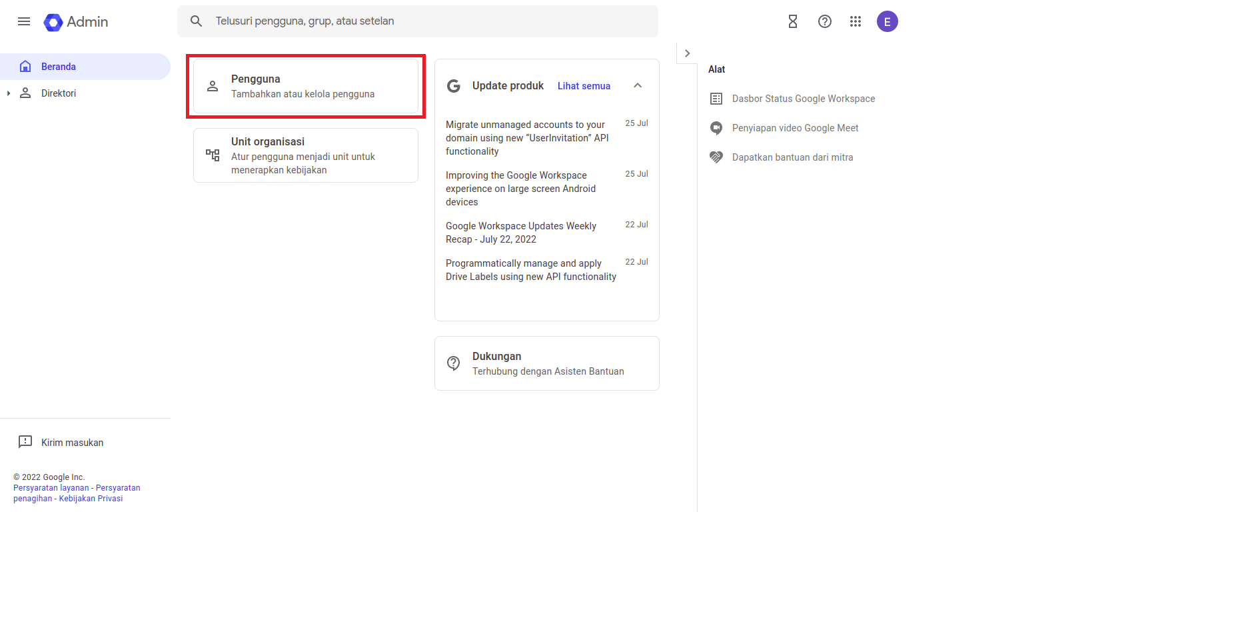Expand the Direktori tree arrow
Image resolution: width=1234 pixels, height=640 pixels.
tap(9, 93)
